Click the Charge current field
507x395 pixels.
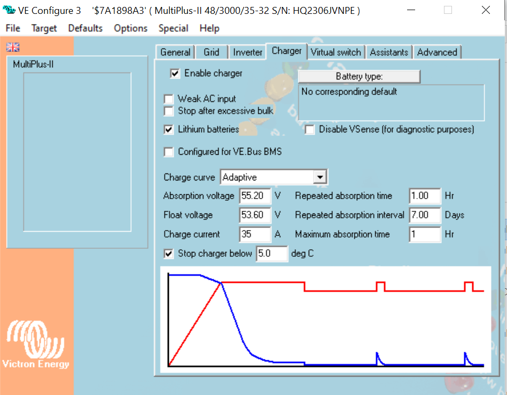coord(255,234)
